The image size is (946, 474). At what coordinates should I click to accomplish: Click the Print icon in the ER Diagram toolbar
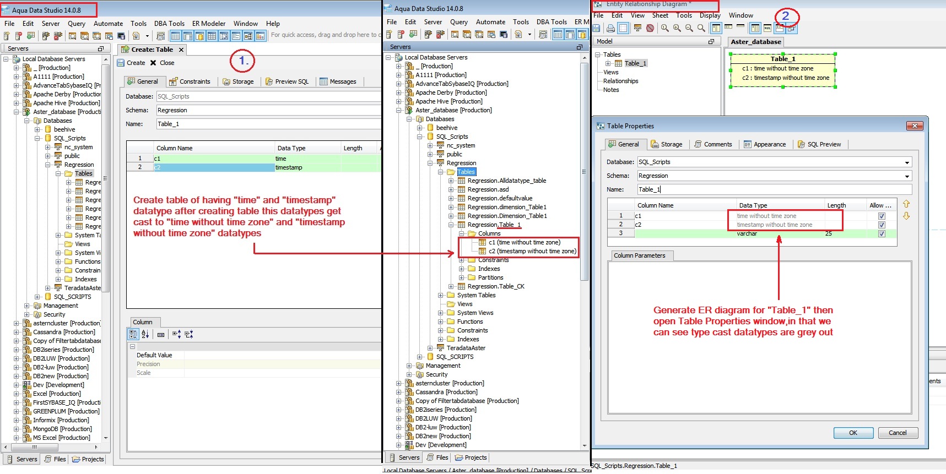tap(610, 28)
